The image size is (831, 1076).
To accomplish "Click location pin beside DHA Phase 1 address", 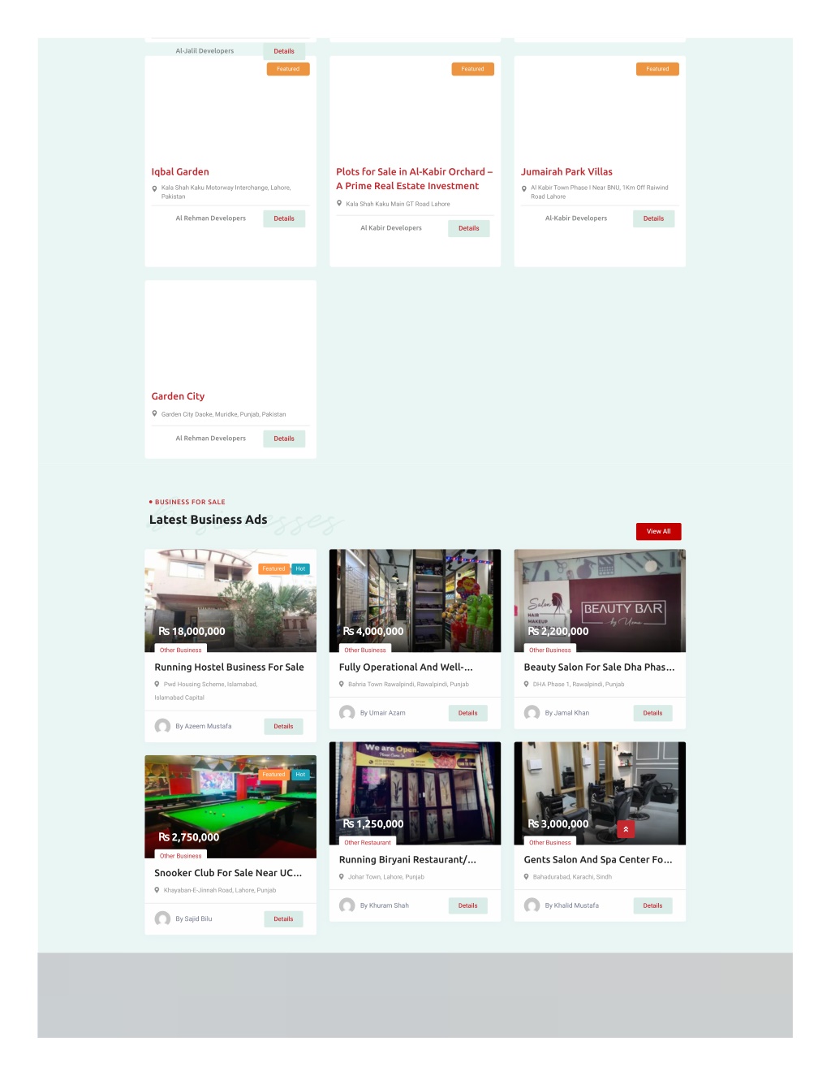I will point(527,684).
